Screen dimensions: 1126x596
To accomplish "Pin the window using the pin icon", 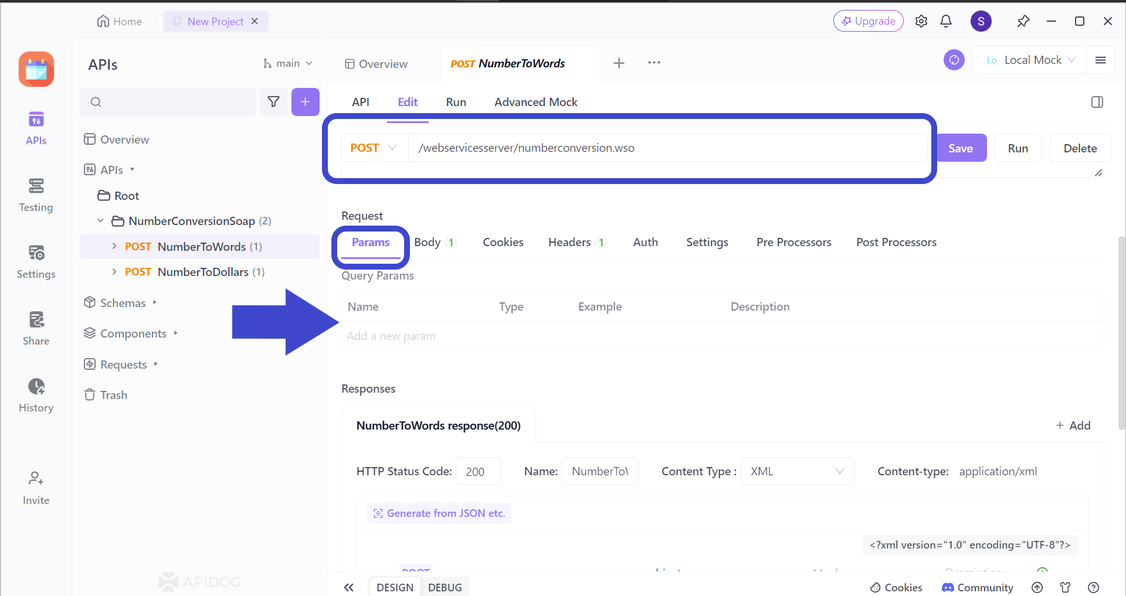I will 1023,21.
